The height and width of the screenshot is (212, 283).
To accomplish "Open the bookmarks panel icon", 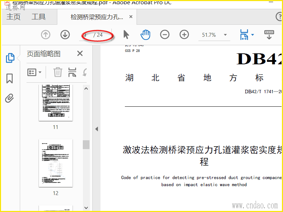I will tap(10, 78).
